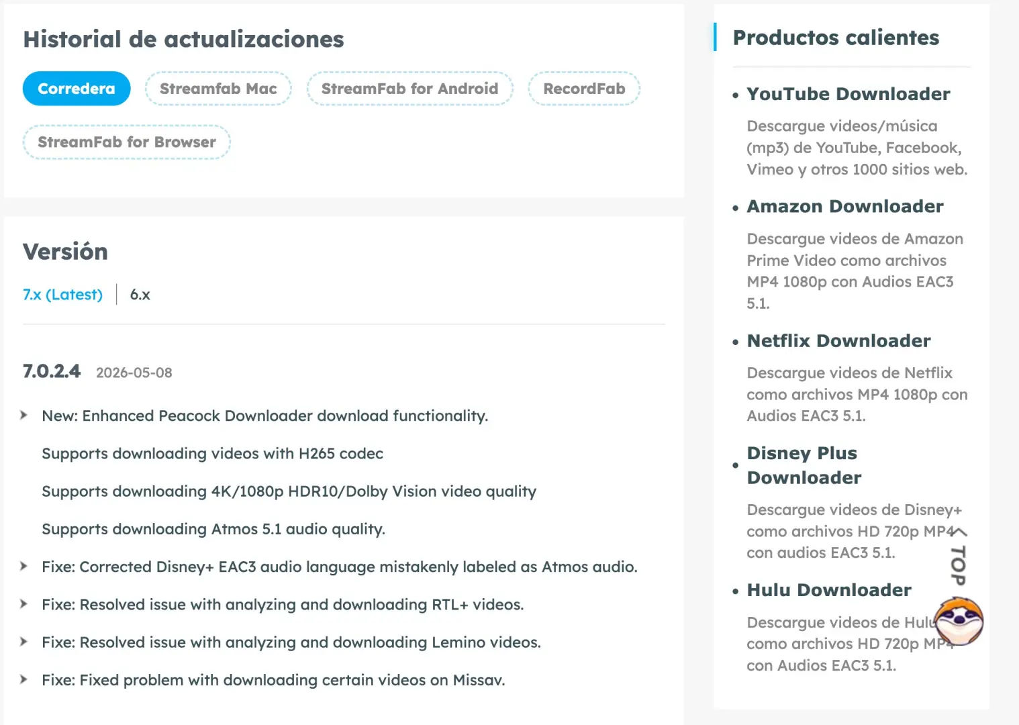Screen dimensions: 1019x725
Task: Click the 2026-05-08 release date
Action: tap(134, 373)
